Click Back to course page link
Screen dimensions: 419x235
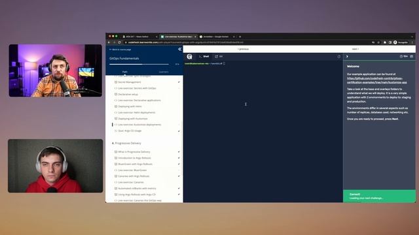point(120,50)
